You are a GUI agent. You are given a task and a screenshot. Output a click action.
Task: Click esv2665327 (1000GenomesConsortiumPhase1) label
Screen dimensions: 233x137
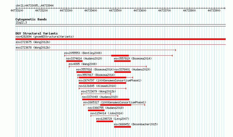pyautogui.click(x=115, y=102)
